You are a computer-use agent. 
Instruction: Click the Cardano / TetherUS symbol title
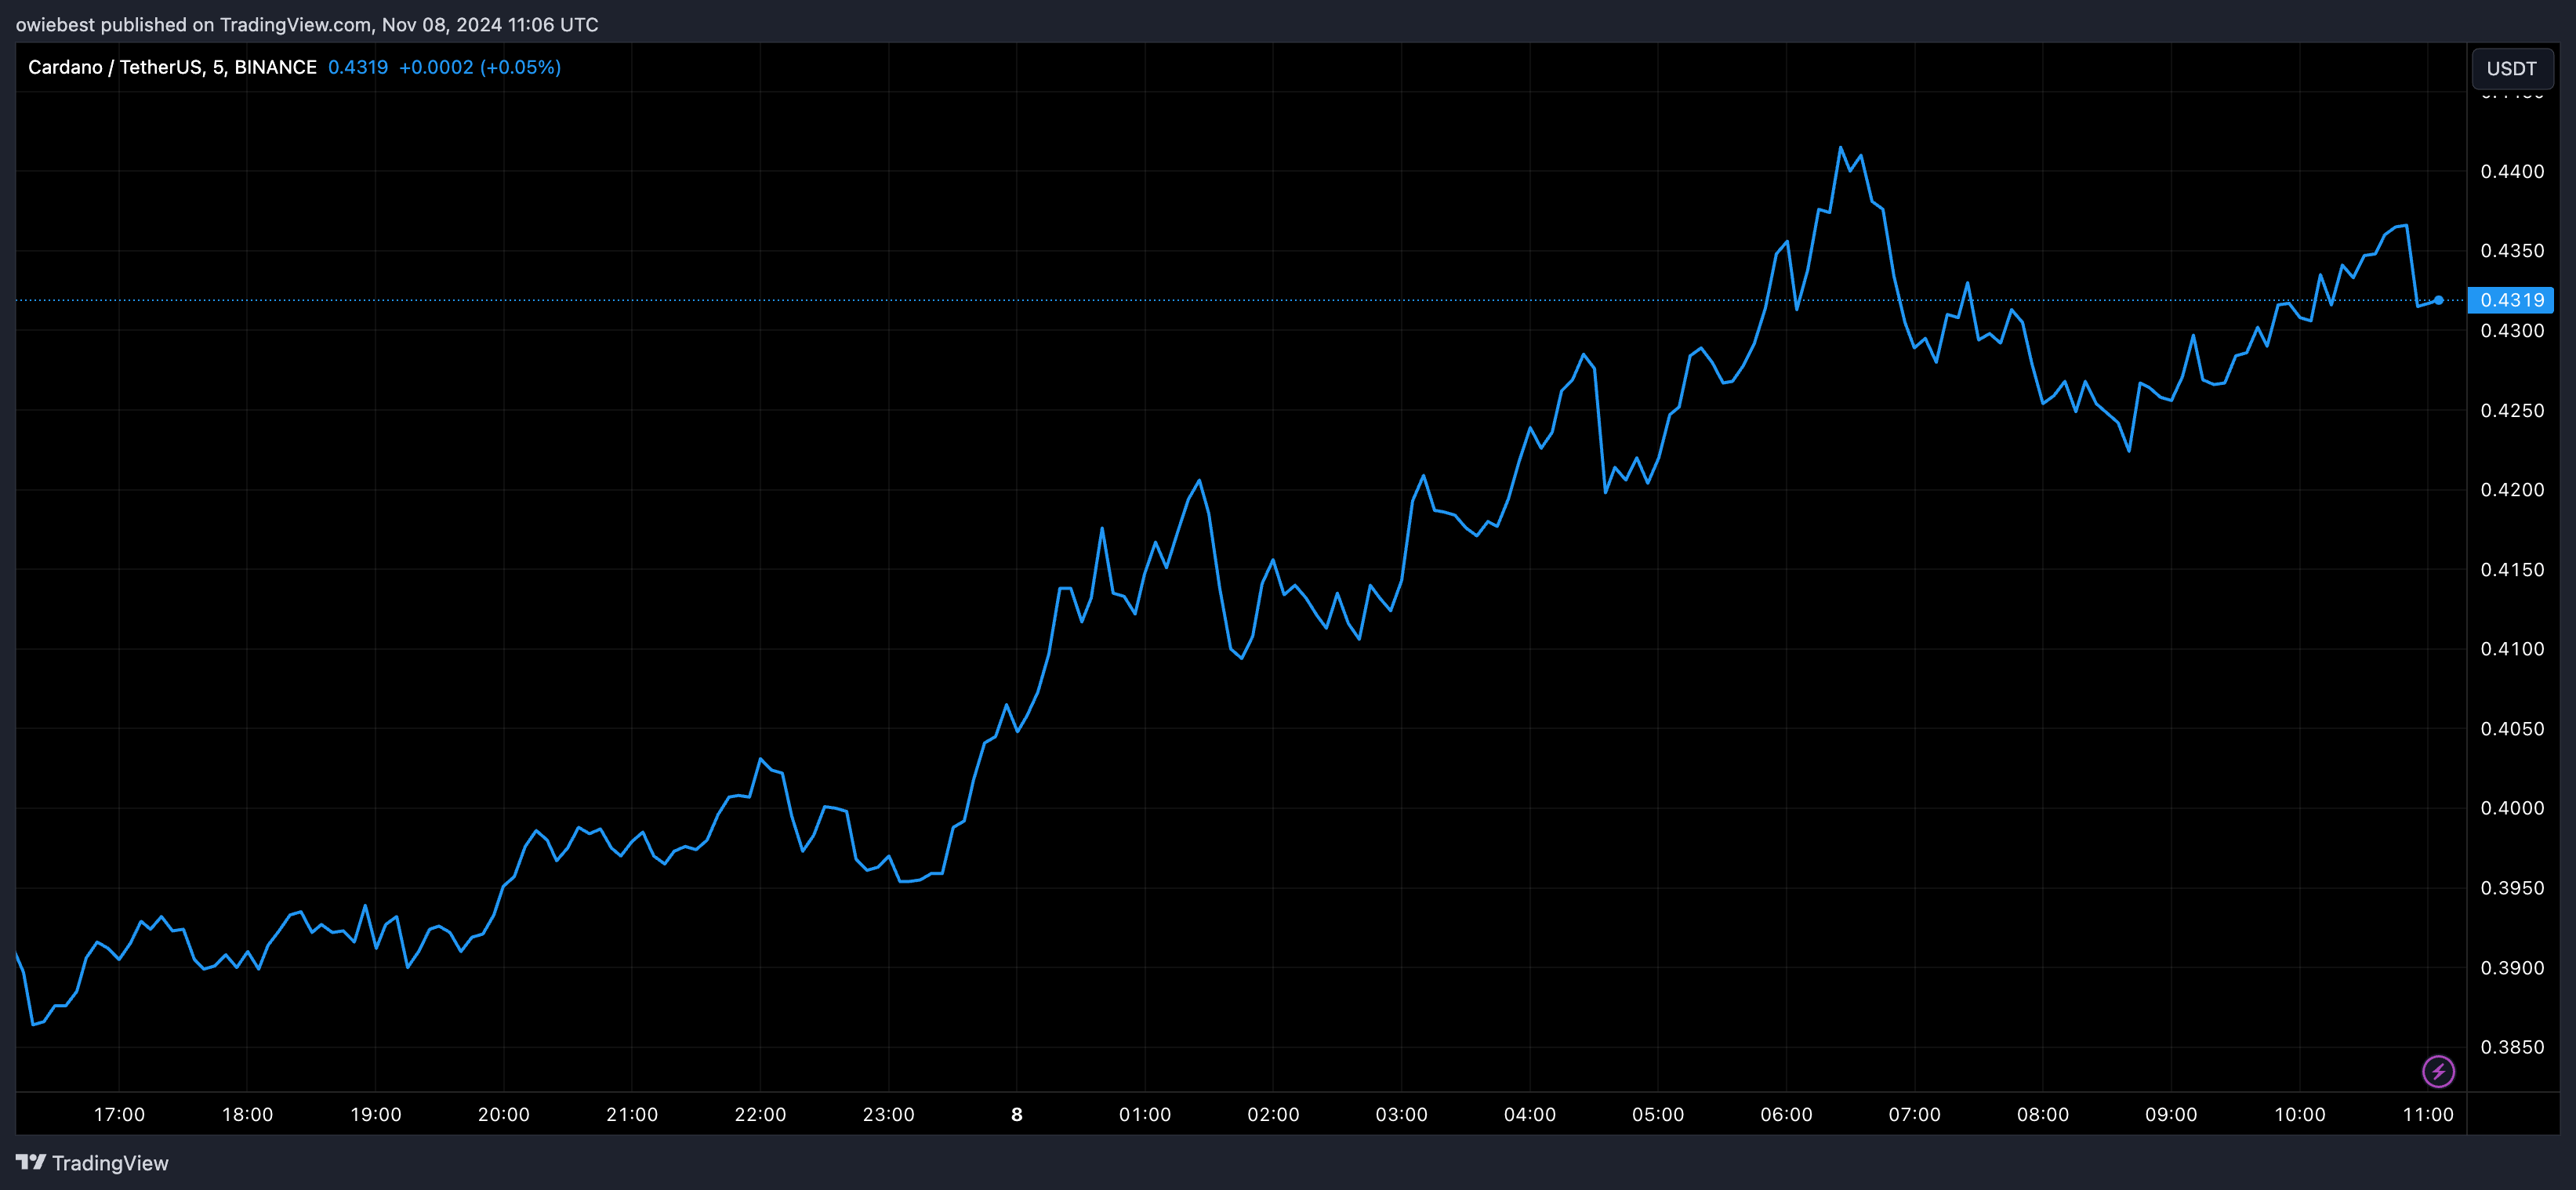tap(172, 67)
